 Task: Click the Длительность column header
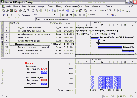click(56, 24)
